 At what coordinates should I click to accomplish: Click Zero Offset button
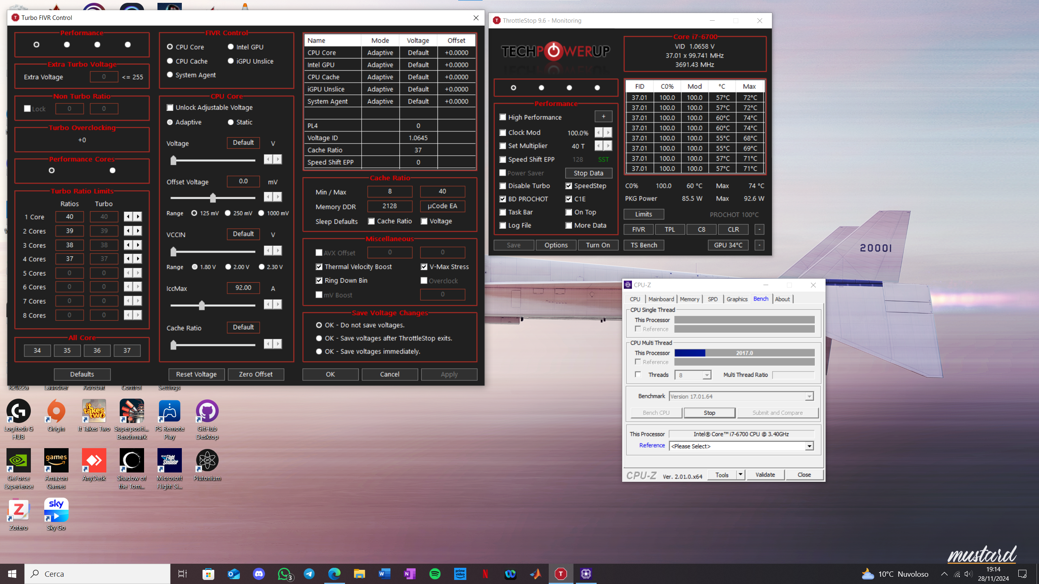256,374
